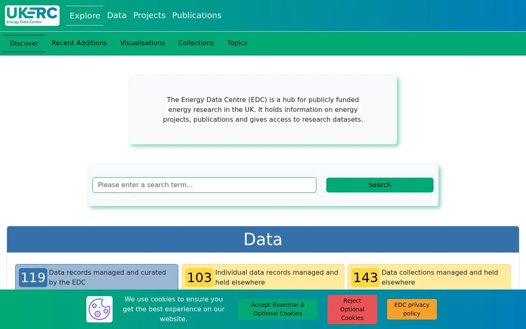Open the 103 individual data records card
The image size is (526, 329).
[x=263, y=277]
